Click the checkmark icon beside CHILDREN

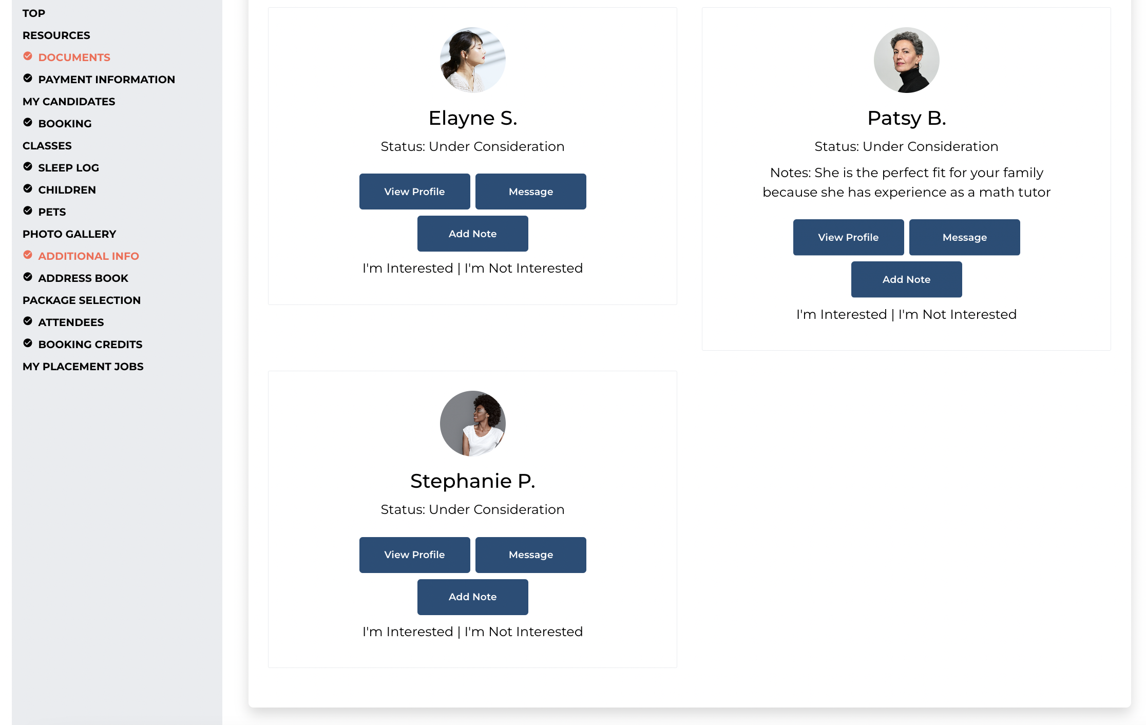point(28,188)
